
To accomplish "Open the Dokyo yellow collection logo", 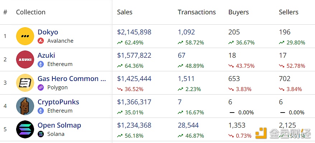I will tap(25, 36).
